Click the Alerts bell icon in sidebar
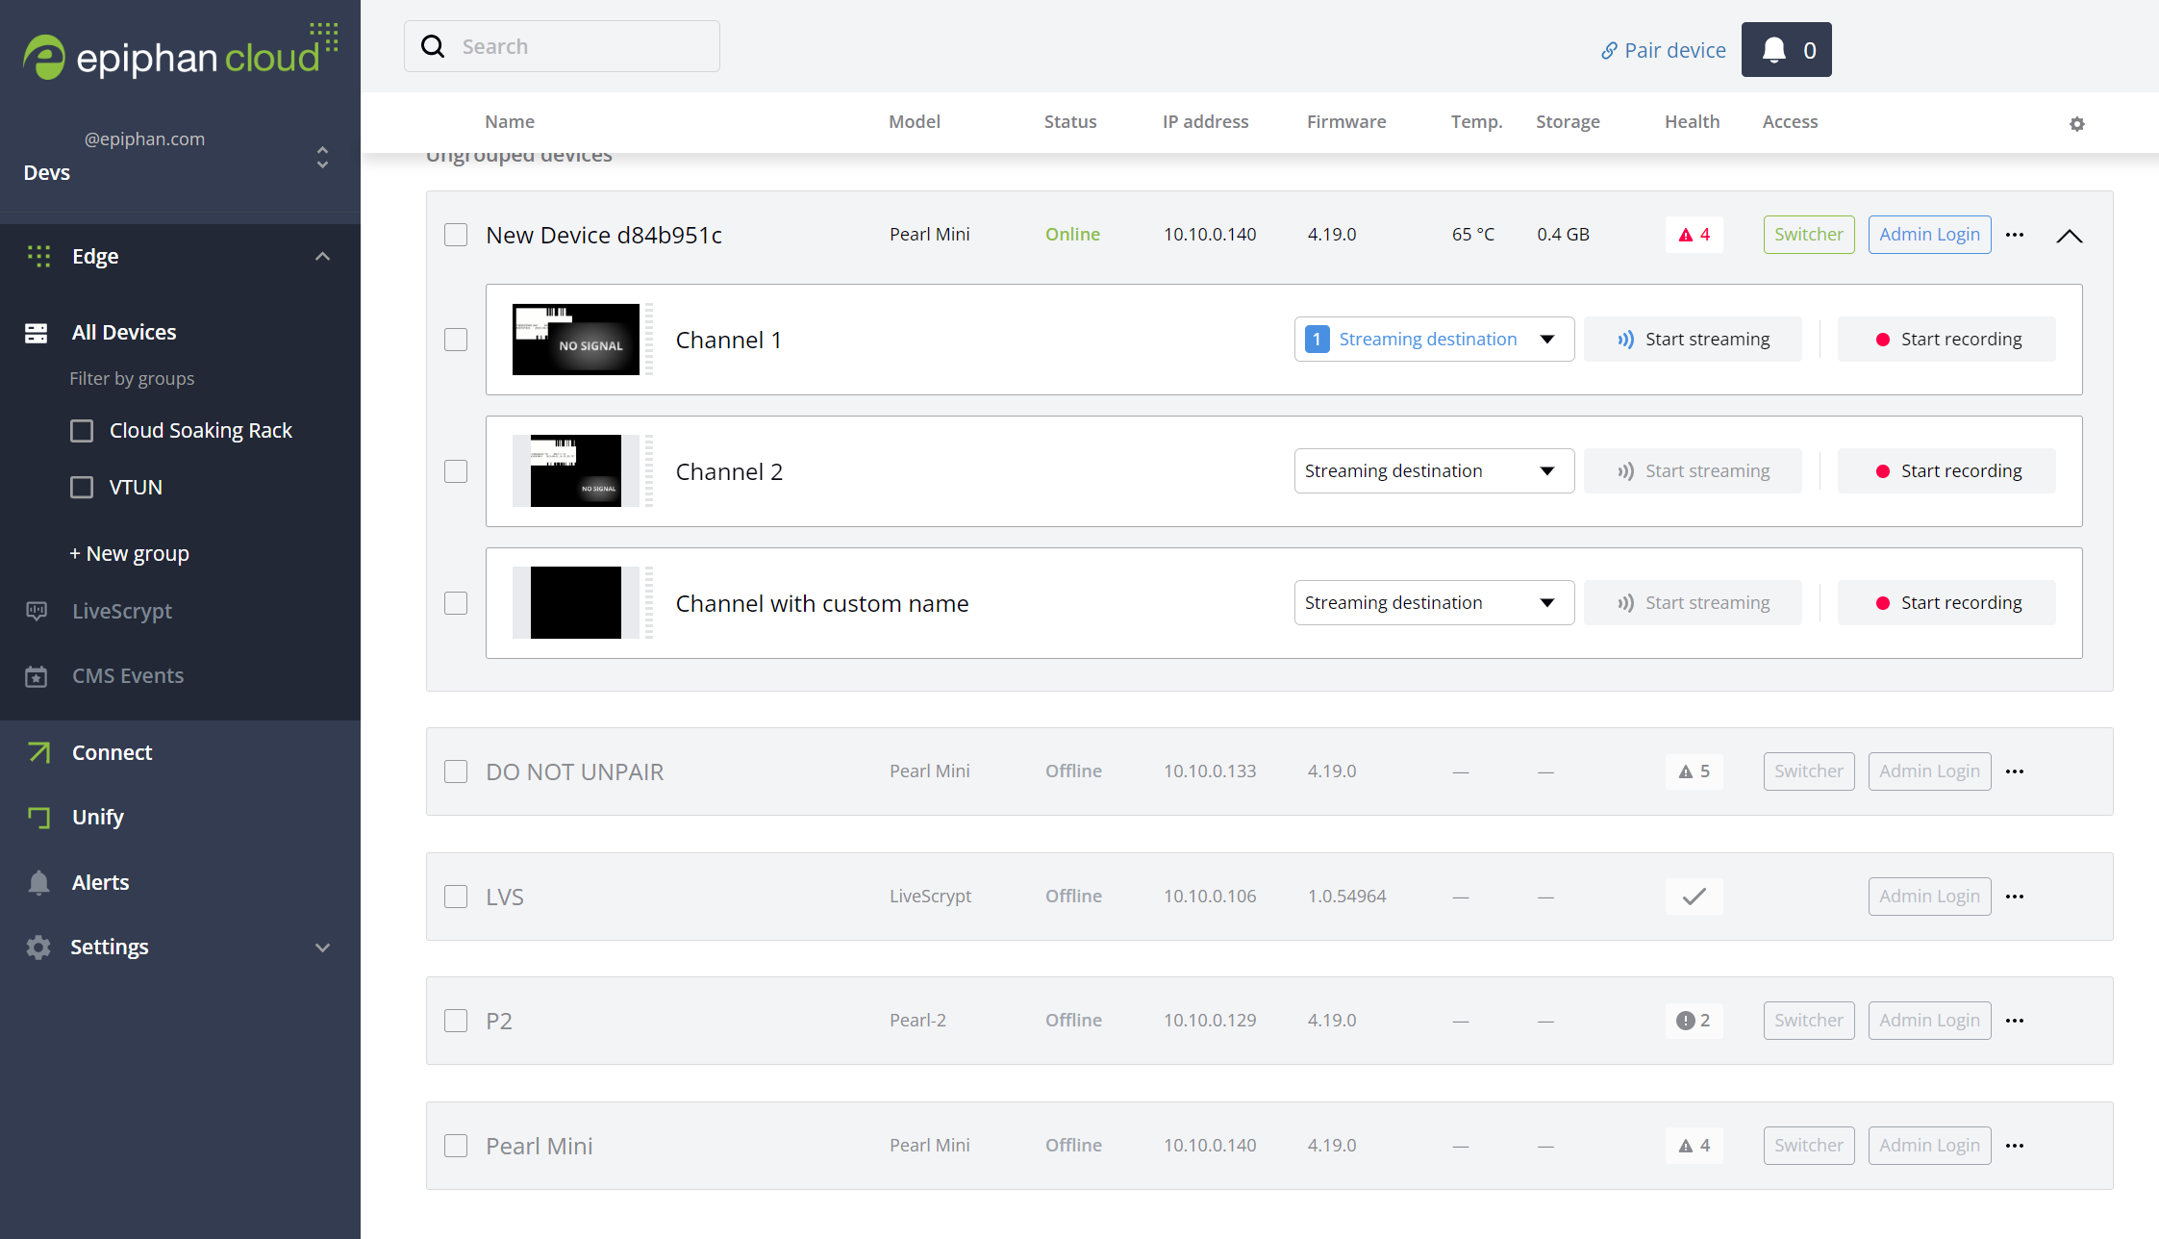The image size is (2159, 1239). coord(38,882)
